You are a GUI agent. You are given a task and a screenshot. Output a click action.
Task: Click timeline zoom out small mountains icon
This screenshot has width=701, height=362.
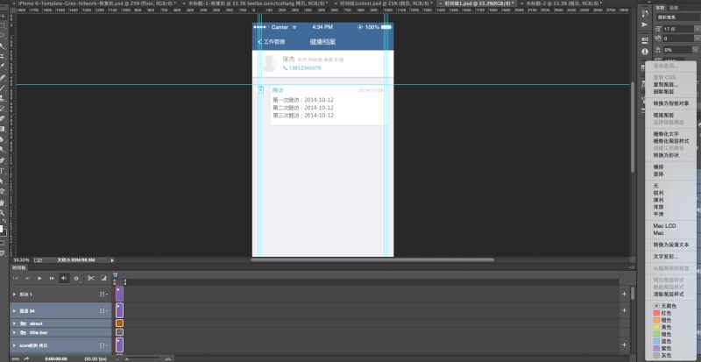[118, 358]
